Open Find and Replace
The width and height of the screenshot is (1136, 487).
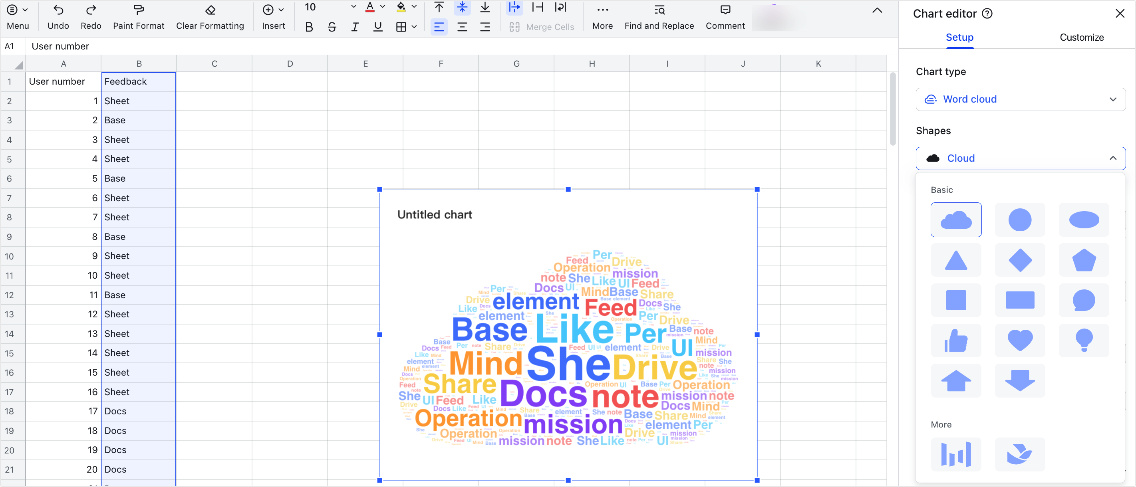tap(659, 17)
